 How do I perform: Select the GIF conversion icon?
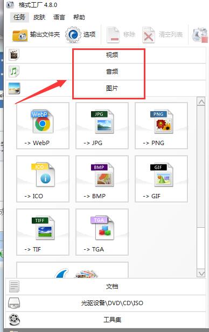(162, 175)
